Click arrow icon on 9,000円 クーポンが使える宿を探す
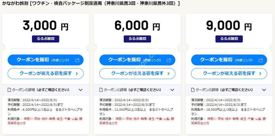This screenshot has height=136, width=275. 260,74
